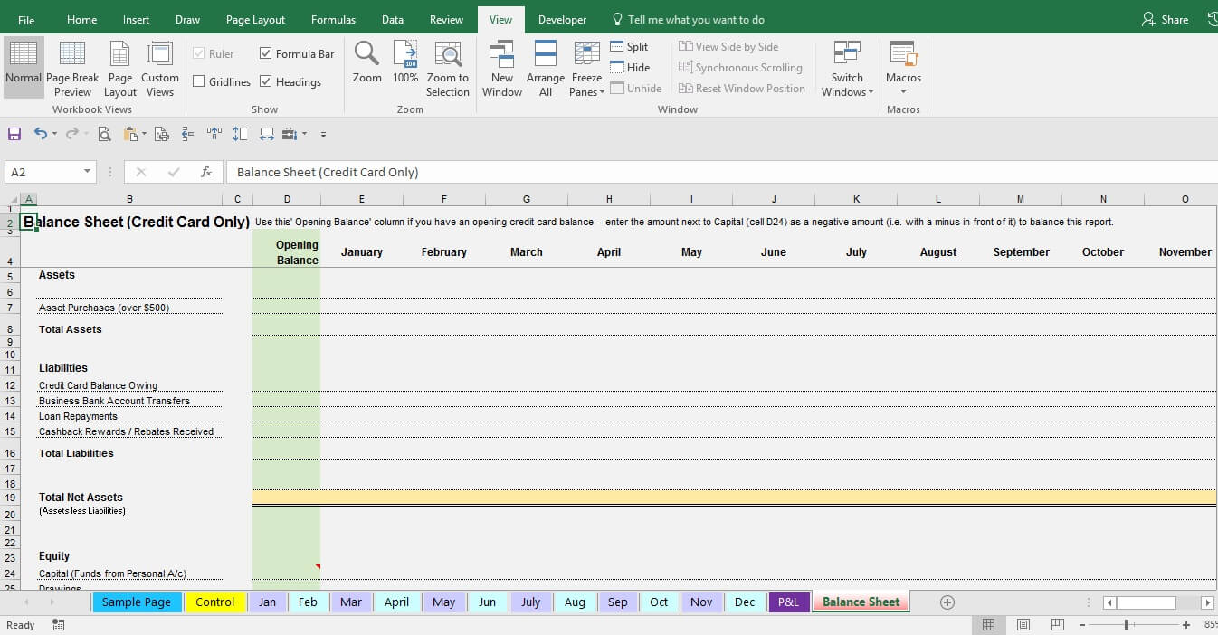Click the Name Box showing A2

point(44,172)
